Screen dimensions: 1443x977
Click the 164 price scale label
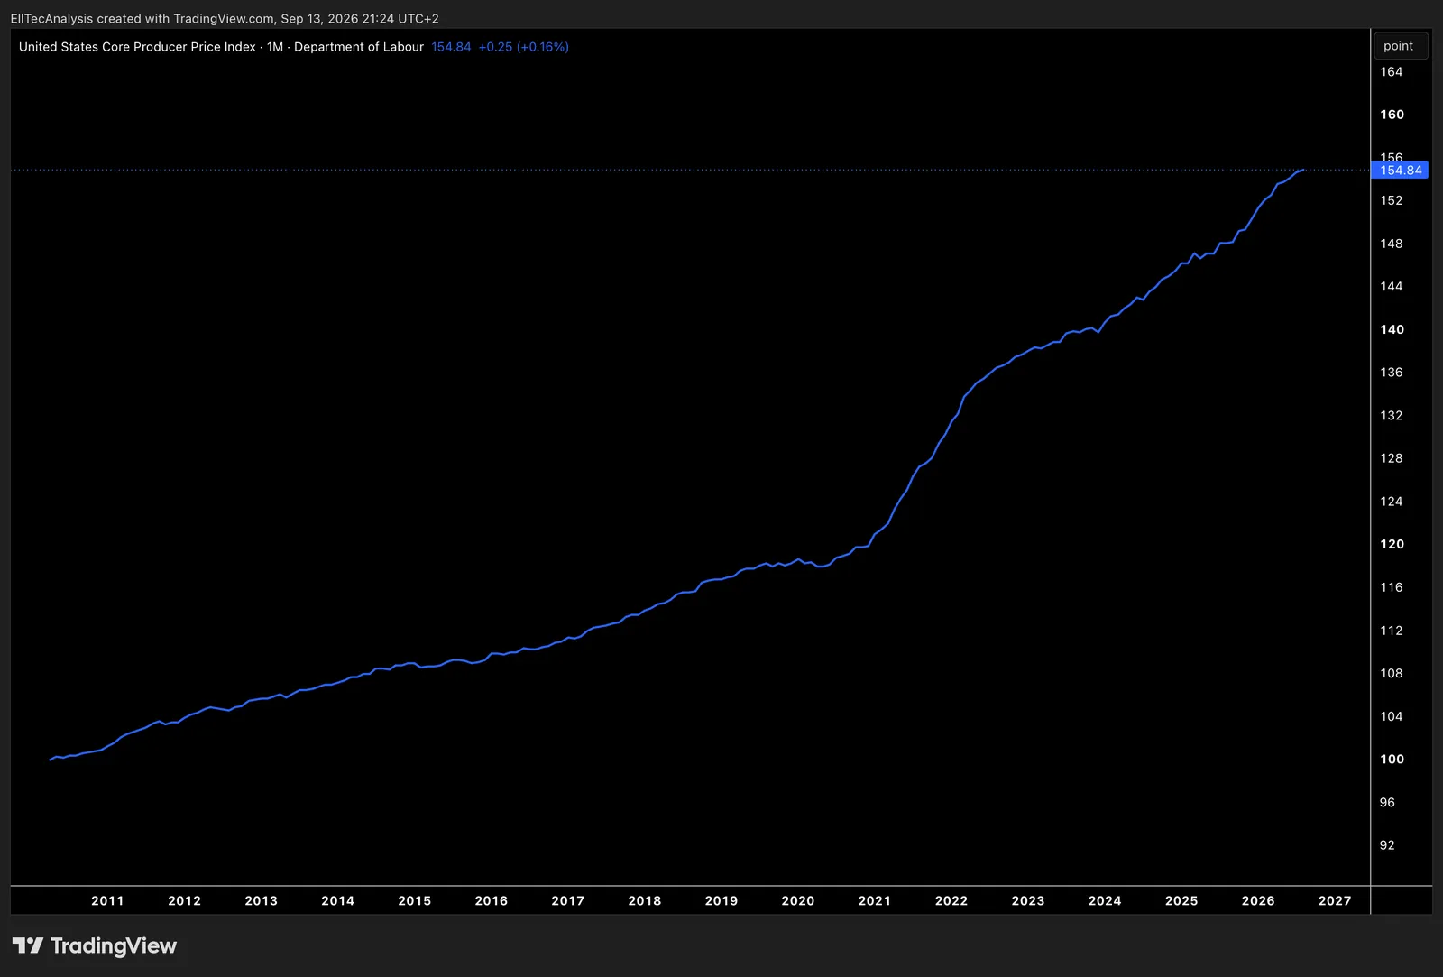(x=1391, y=71)
